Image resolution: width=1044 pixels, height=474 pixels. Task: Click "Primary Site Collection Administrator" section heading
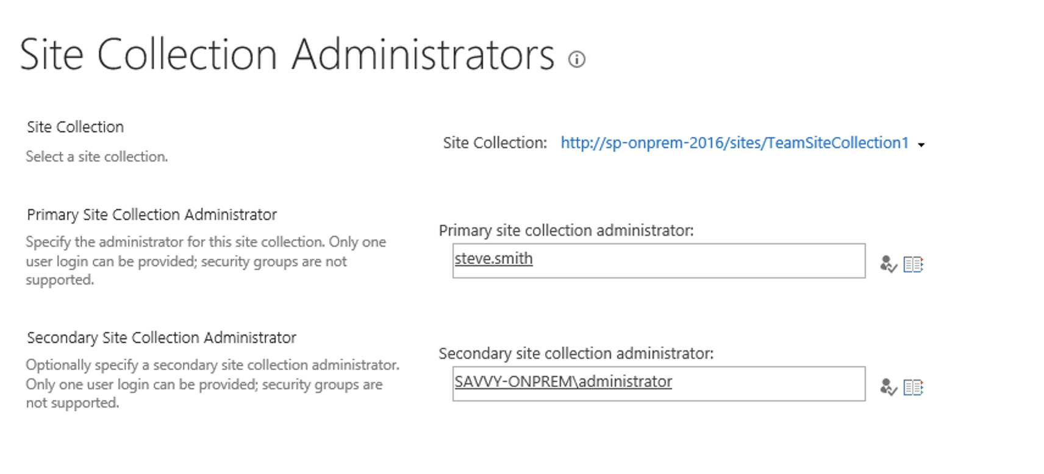(152, 215)
